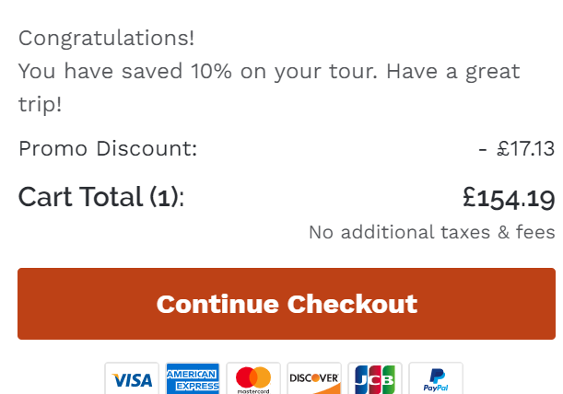The width and height of the screenshot is (563, 394).
Task: Click the Cart Total (1) label
Action: [100, 197]
